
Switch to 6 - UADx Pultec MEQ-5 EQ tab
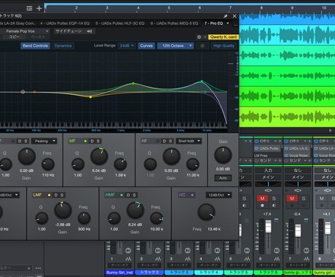click(174, 23)
